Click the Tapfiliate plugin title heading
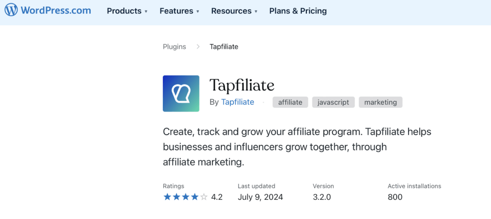This screenshot has height=219, width=491. pos(242,86)
